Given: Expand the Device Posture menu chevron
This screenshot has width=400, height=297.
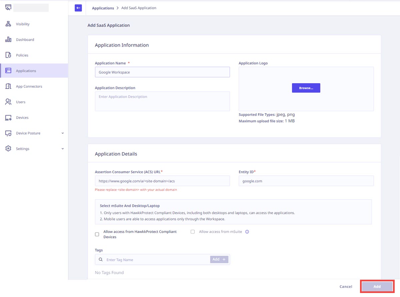Looking at the screenshot, I should pyautogui.click(x=63, y=133).
